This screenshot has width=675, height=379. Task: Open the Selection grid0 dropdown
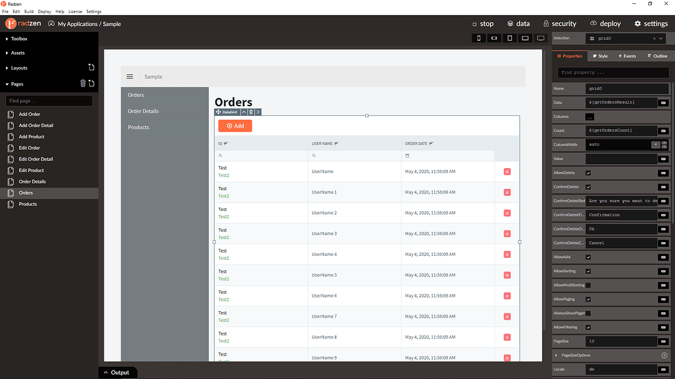pyautogui.click(x=661, y=38)
